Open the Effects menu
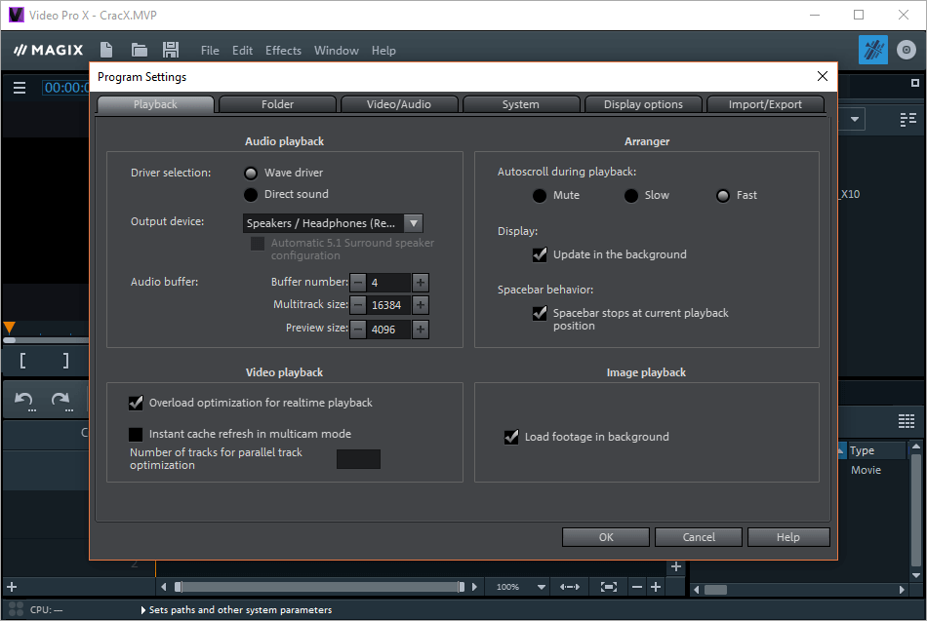The height and width of the screenshot is (621, 927). click(x=283, y=51)
